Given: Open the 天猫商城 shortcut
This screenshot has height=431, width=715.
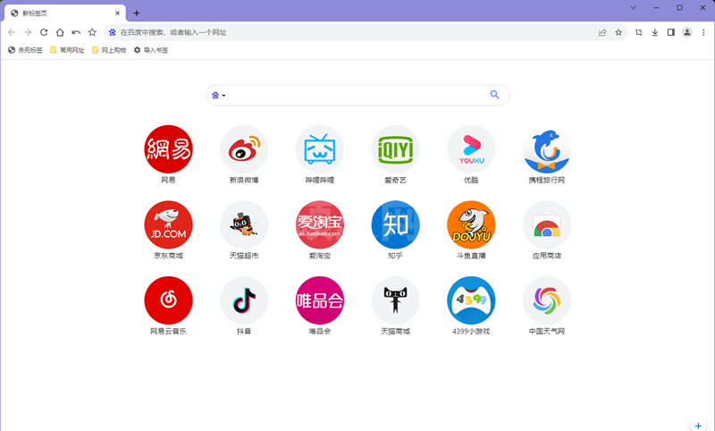Looking at the screenshot, I should point(395,300).
